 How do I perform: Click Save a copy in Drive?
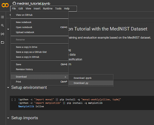pos(40,47)
